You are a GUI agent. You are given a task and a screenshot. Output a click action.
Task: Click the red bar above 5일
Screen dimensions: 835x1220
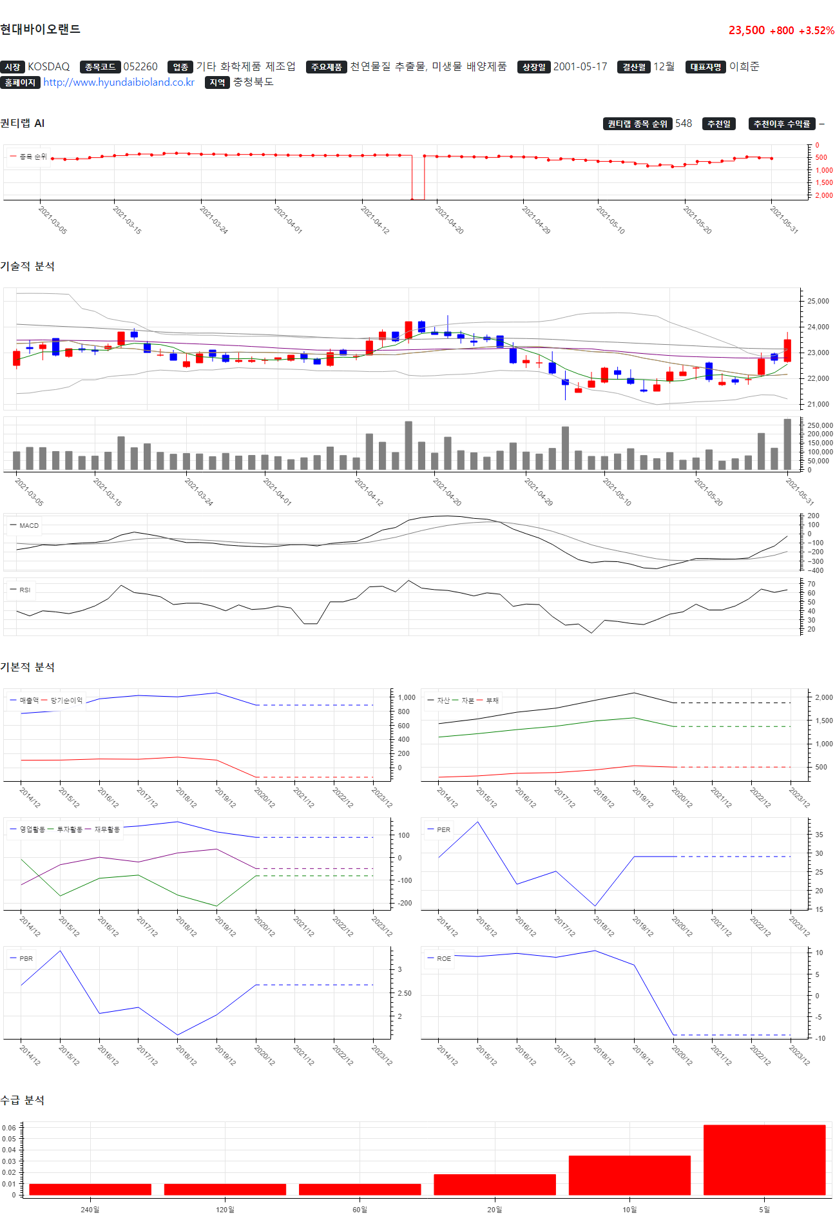pyautogui.click(x=764, y=1160)
